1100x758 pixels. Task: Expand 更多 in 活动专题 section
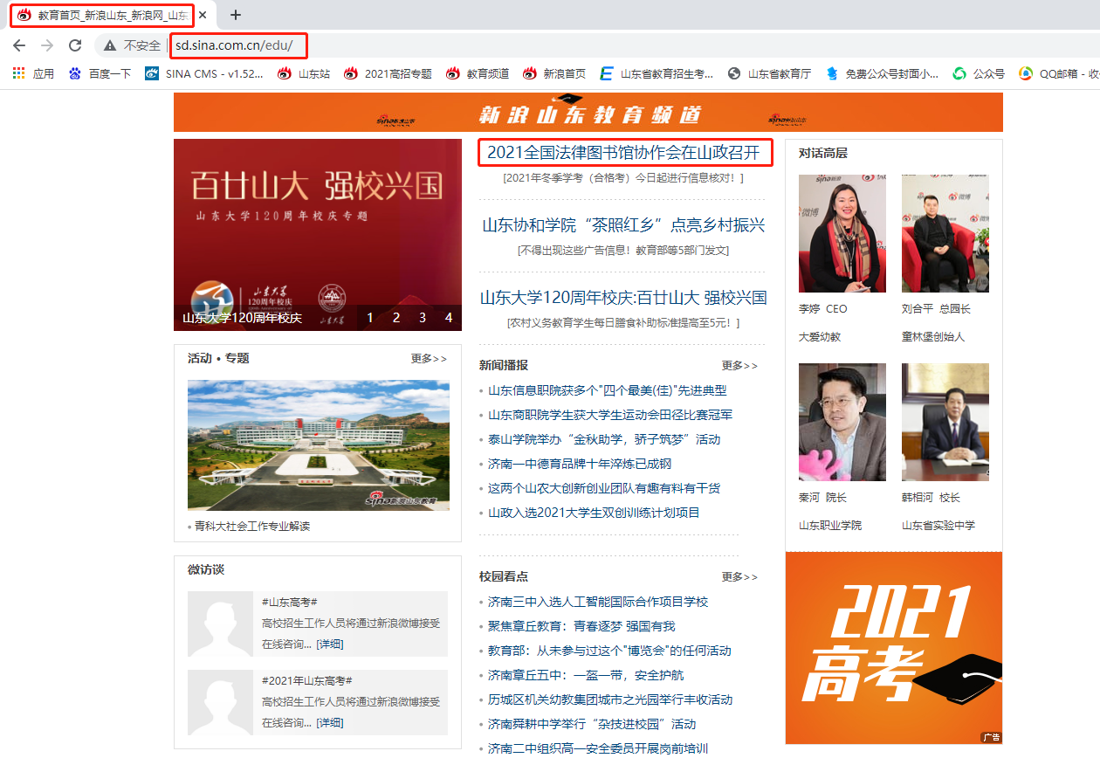[x=429, y=359]
